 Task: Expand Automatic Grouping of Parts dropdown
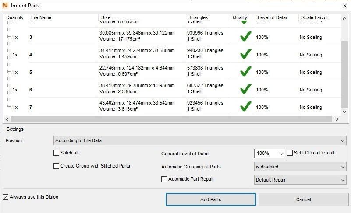[x=300, y=167]
